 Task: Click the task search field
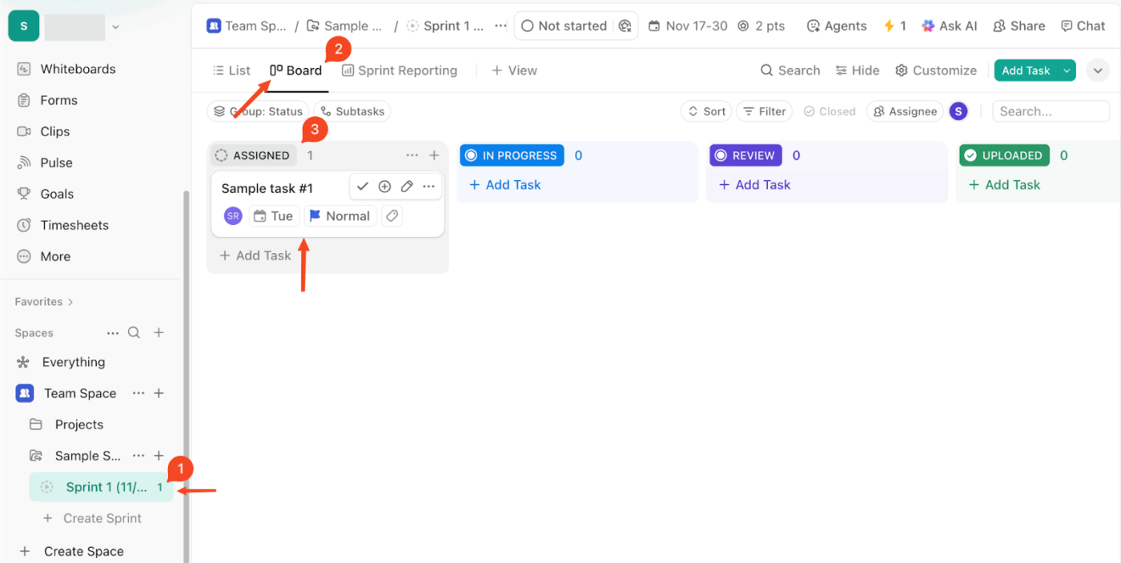coord(1051,111)
